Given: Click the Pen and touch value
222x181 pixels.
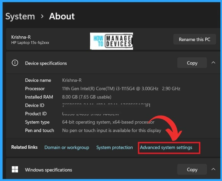Looking at the screenshot, I should click(x=111, y=130).
